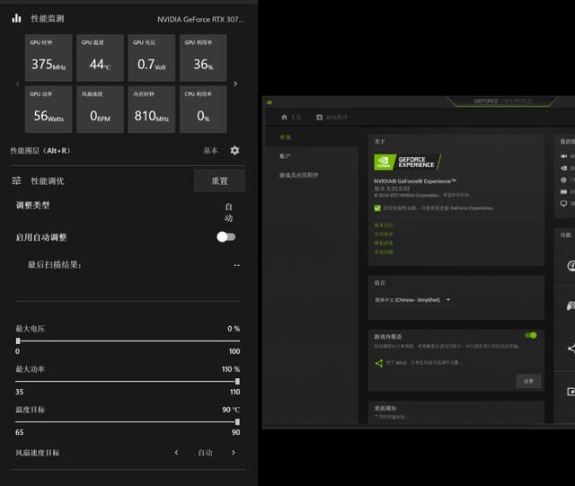
Task: Open performance overlay settings gear icon
Action: (x=234, y=150)
